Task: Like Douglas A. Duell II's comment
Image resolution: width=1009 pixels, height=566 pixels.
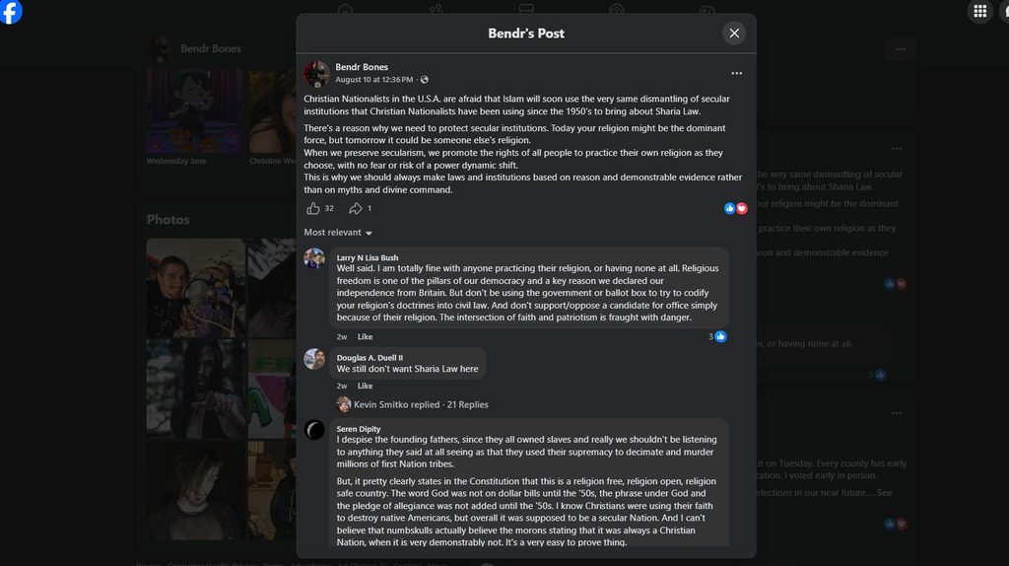Action: tap(365, 386)
